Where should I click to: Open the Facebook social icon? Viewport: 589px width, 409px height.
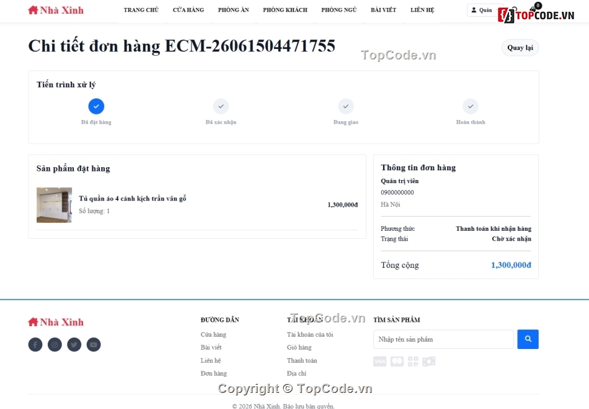click(35, 345)
